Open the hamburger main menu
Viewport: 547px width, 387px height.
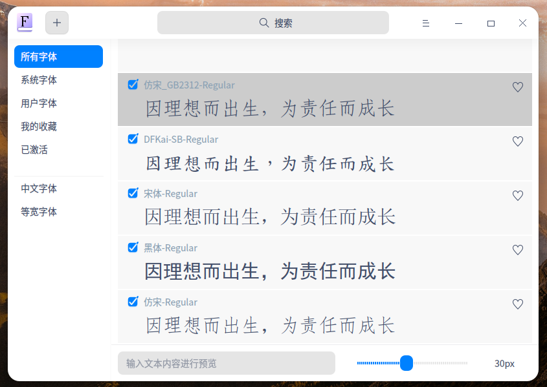tap(425, 23)
